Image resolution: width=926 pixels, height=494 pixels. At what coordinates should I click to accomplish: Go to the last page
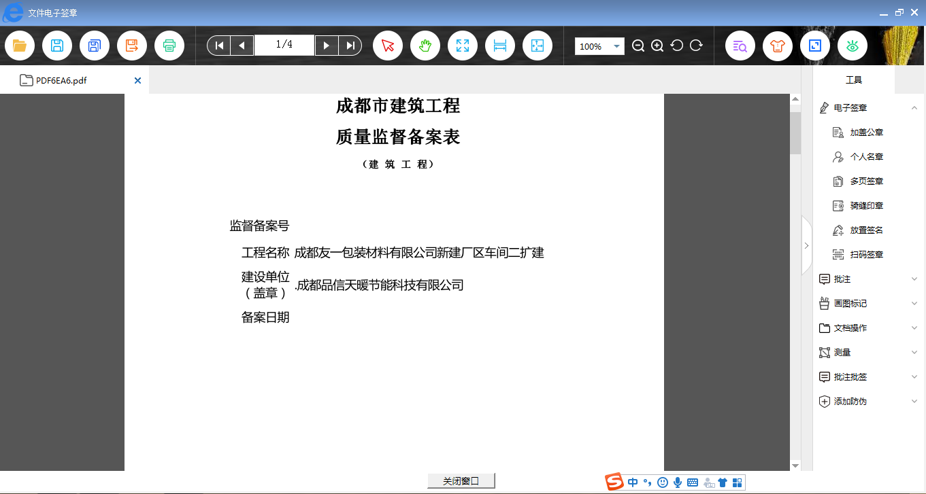coord(350,46)
